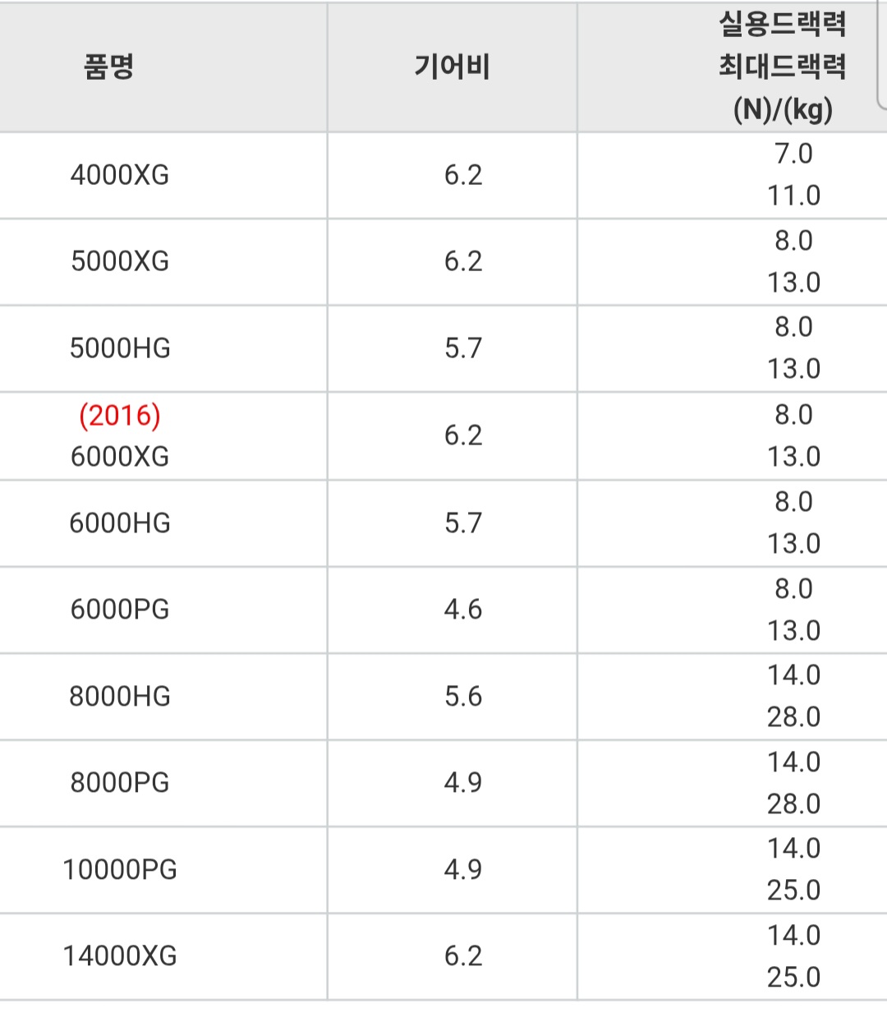Click the 6000HG product name
Viewport: 887px width, 1022px height.
(x=120, y=523)
